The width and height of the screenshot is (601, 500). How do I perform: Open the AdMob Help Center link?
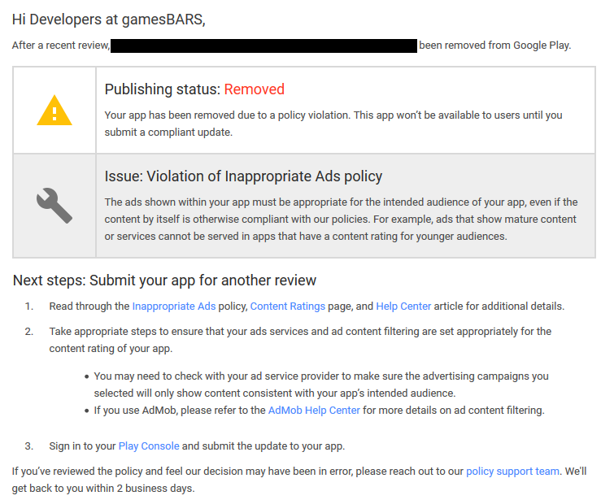pyautogui.click(x=314, y=410)
